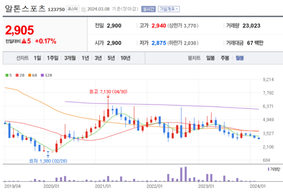The width and height of the screenshot is (283, 192).
Task: Click the current price 2,905
Action: [19, 30]
